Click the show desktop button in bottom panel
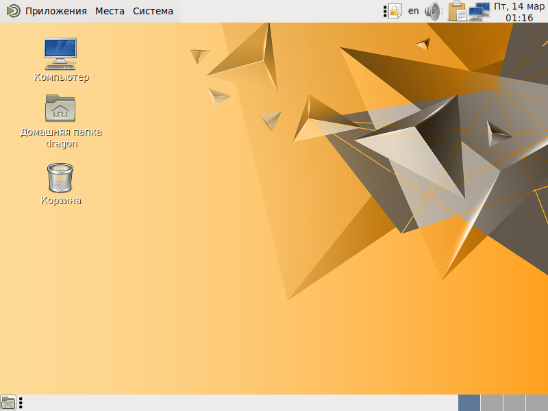The width and height of the screenshot is (548, 411). (x=8, y=403)
